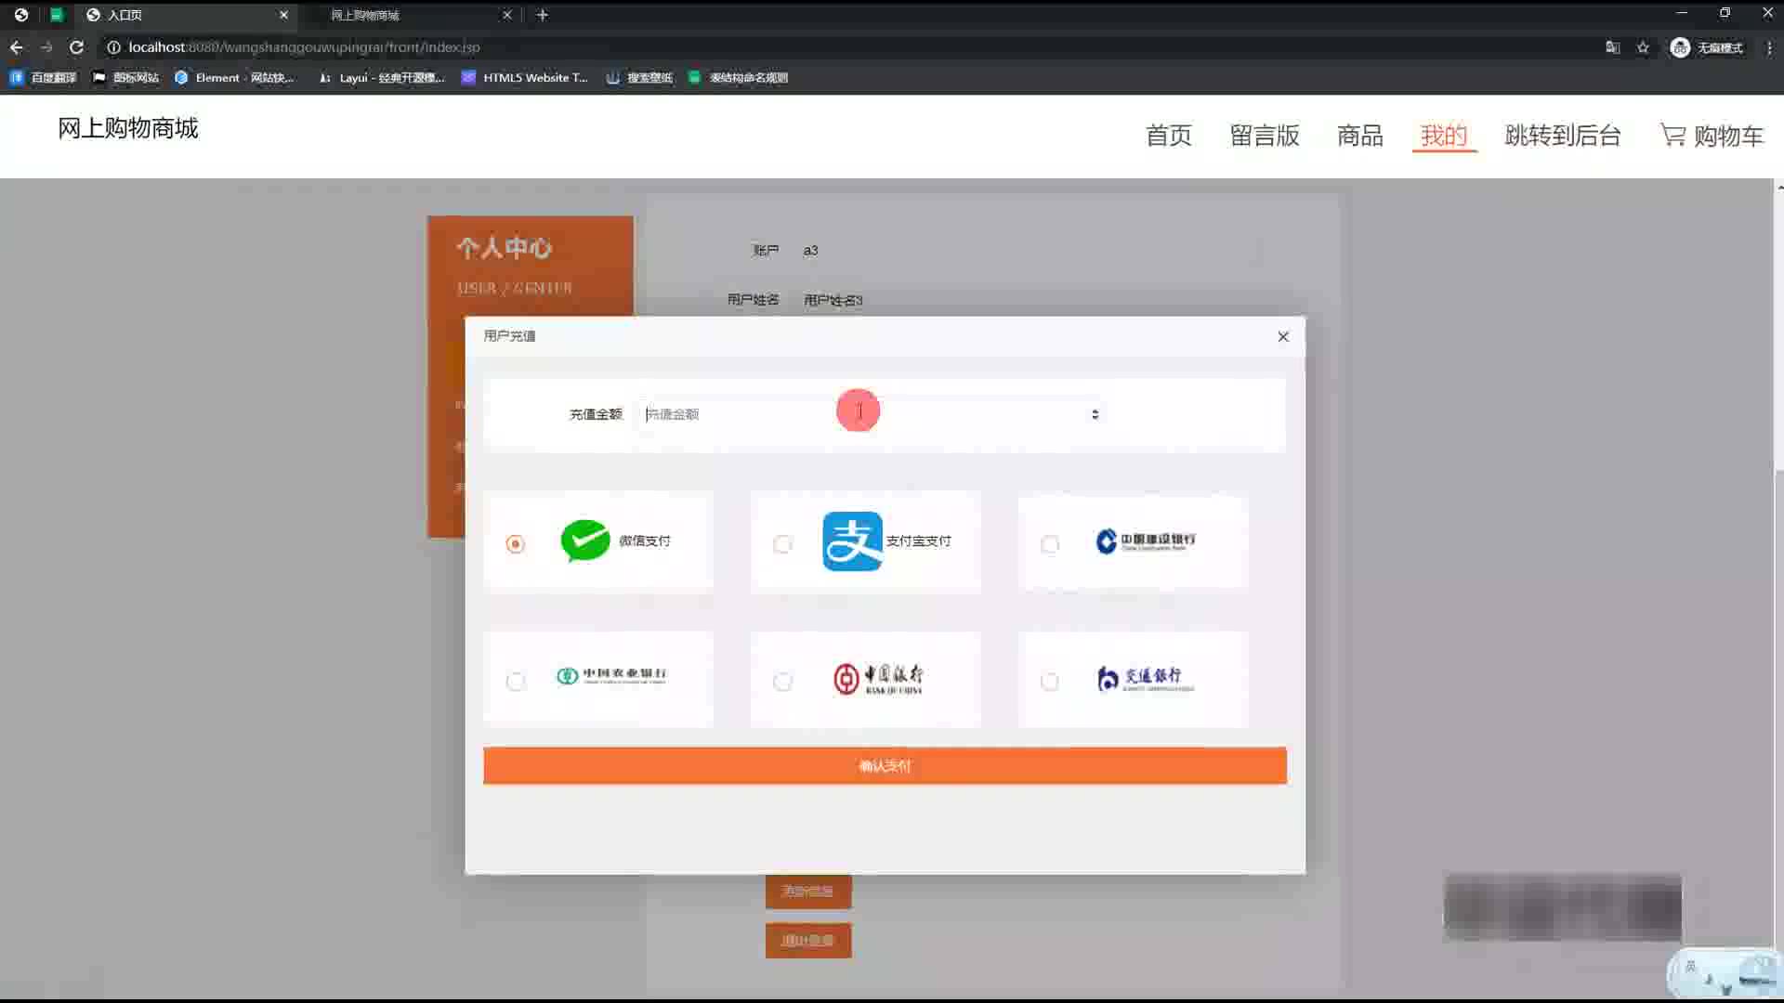
Task: Choose Bank of Communications radio option
Action: pos(1050,682)
